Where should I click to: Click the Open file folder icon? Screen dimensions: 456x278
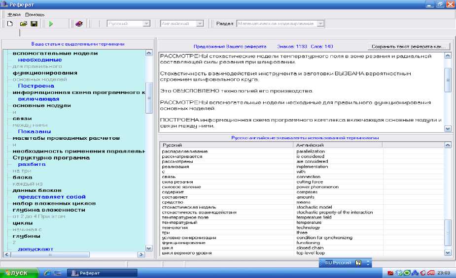pos(23,23)
